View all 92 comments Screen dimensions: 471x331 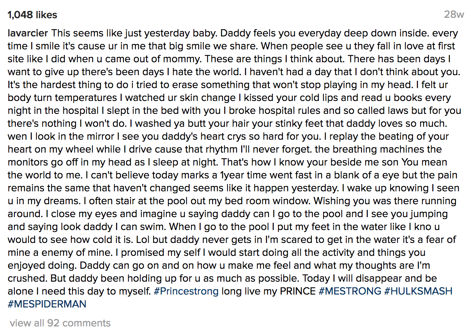(x=60, y=323)
